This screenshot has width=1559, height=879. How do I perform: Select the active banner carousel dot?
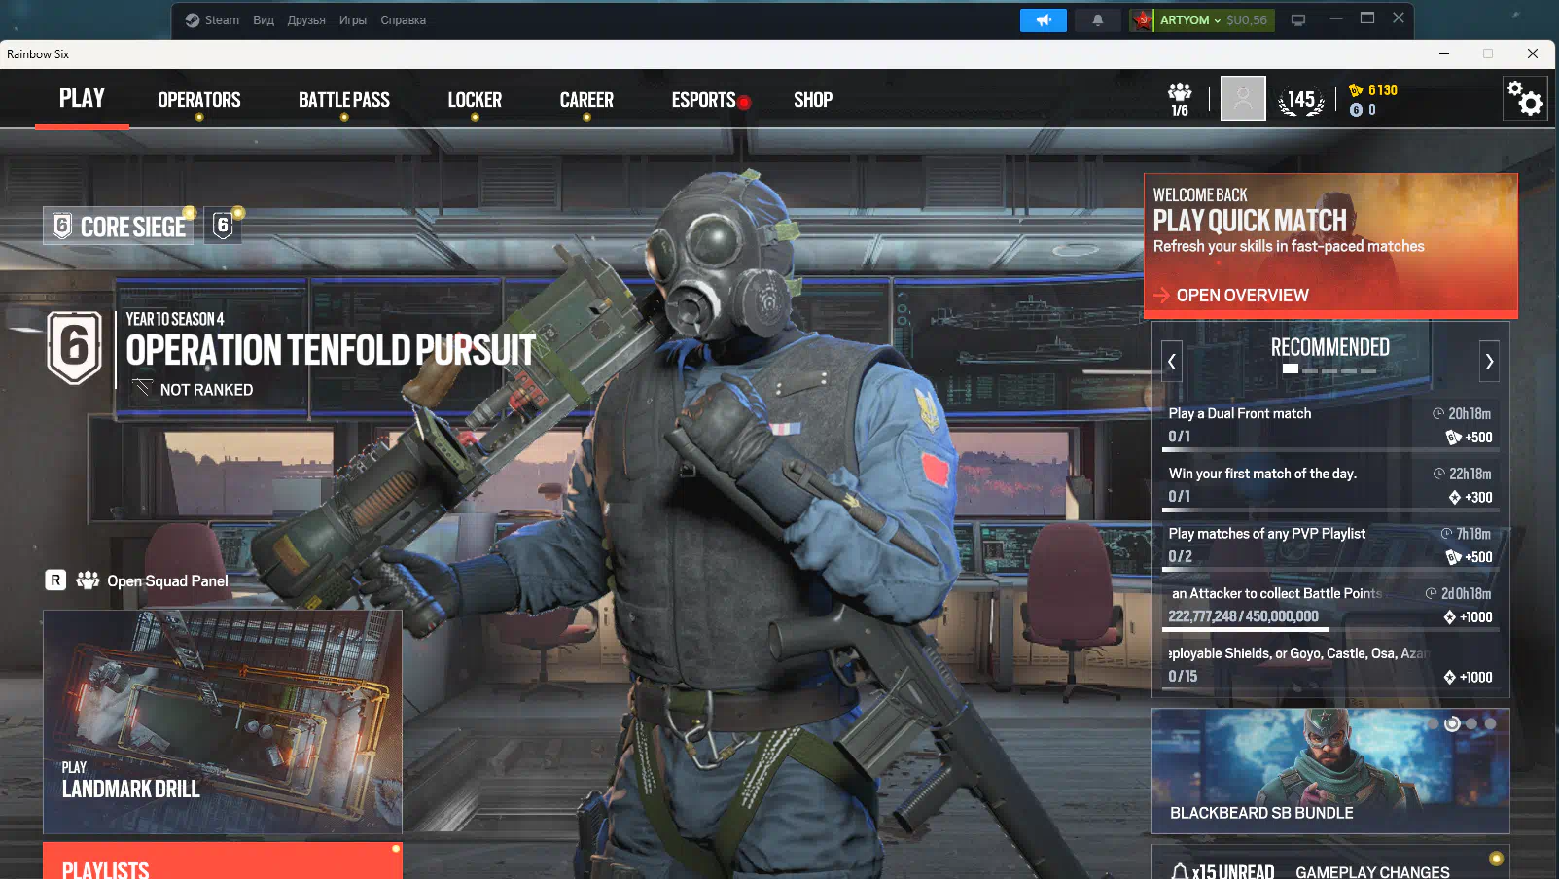1452,723
